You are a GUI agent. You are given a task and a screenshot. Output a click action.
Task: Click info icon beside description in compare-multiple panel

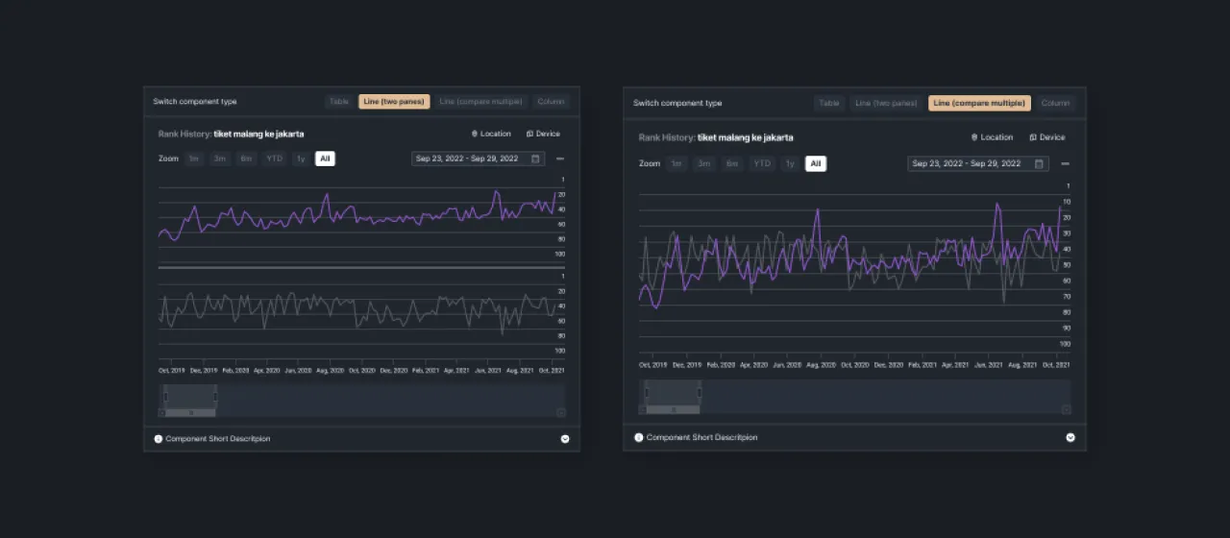pos(639,437)
